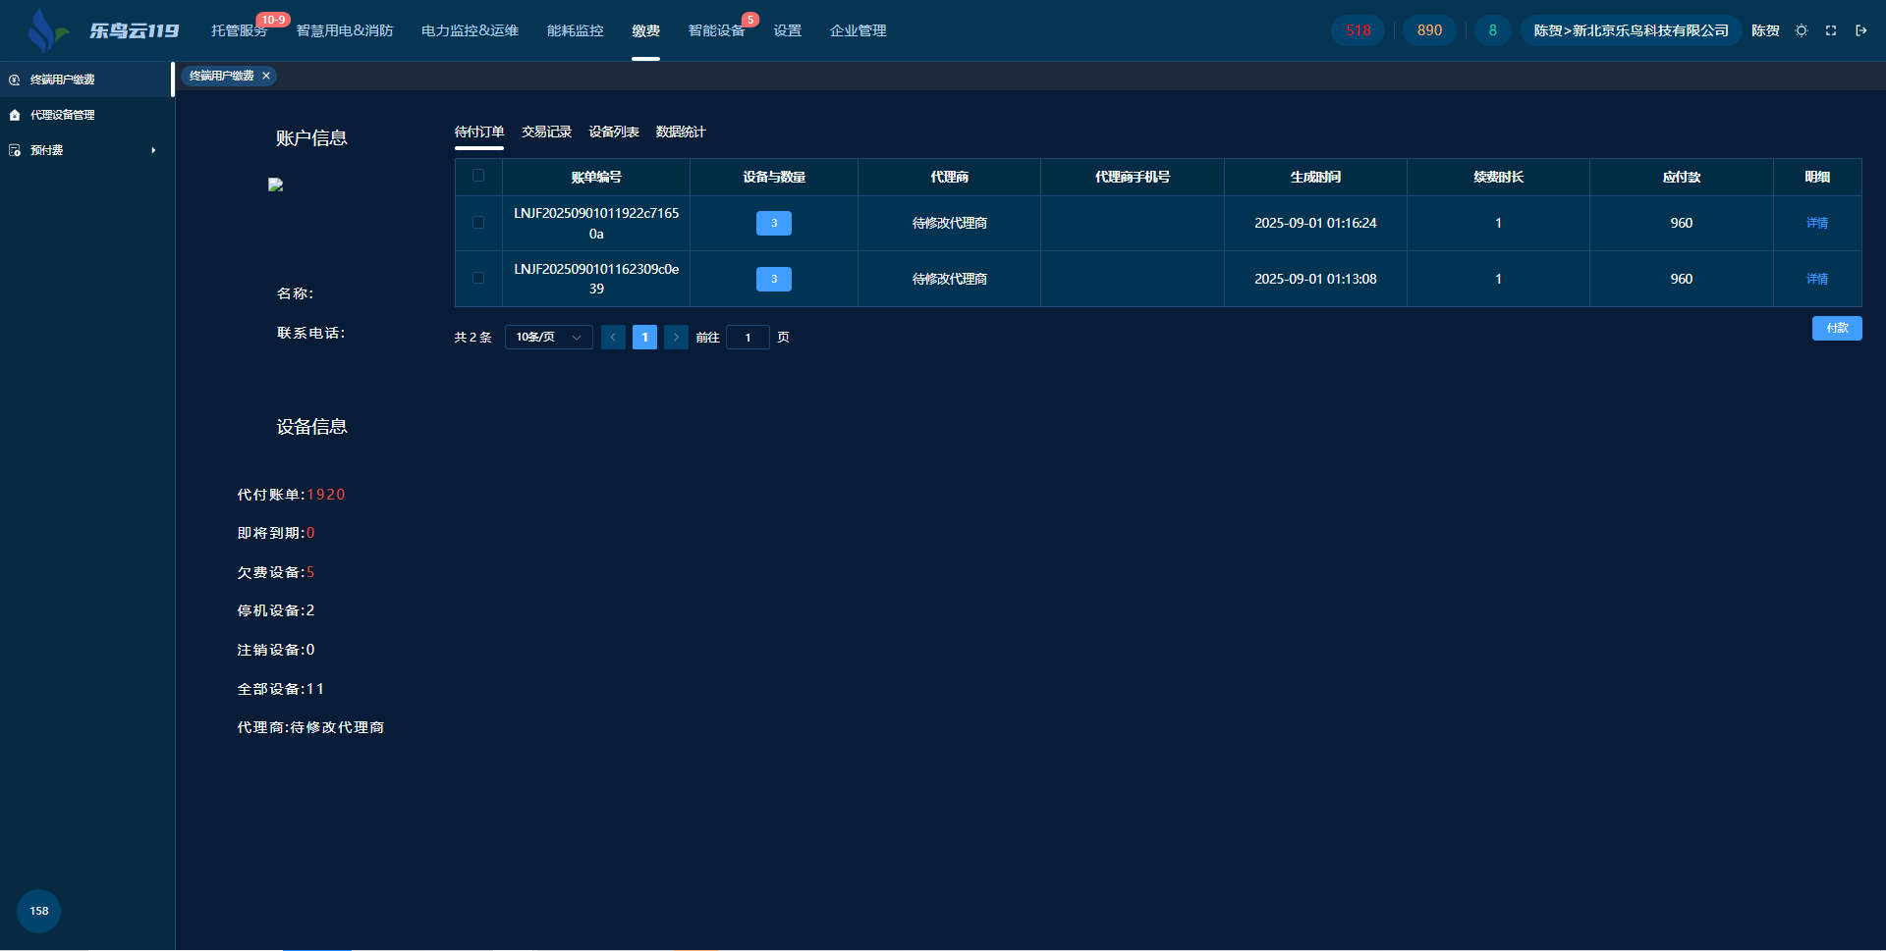Click the floating 158 round badge
This screenshot has width=1886, height=951.
[38, 911]
